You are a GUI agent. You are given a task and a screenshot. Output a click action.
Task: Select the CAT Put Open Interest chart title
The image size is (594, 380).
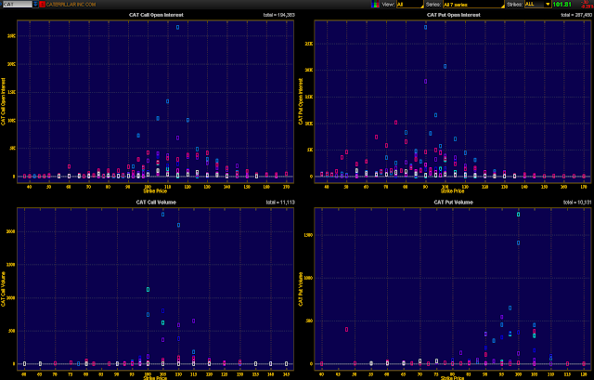coord(454,15)
